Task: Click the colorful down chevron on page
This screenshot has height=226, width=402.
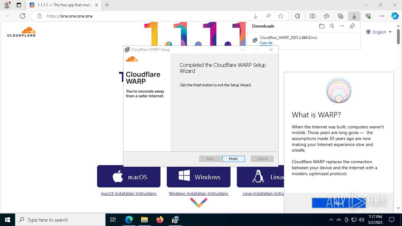Action: coord(198,203)
